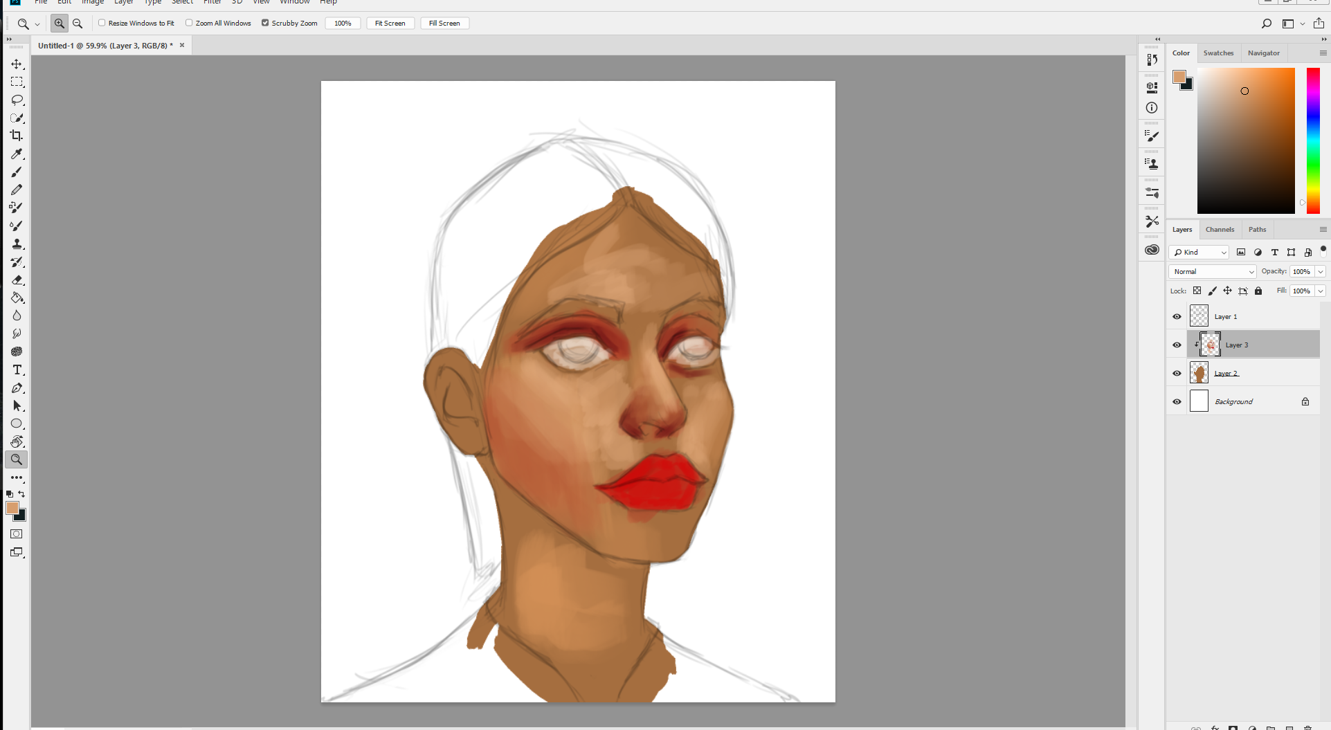Click the hue spectrum slider bar

[1313, 140]
